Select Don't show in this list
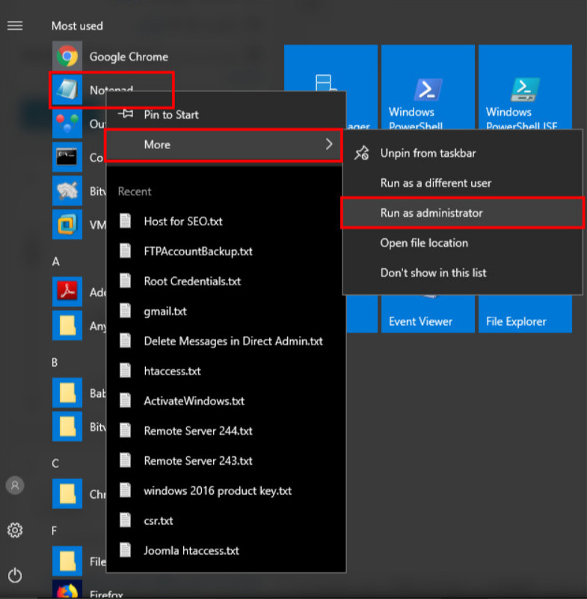 (x=462, y=273)
